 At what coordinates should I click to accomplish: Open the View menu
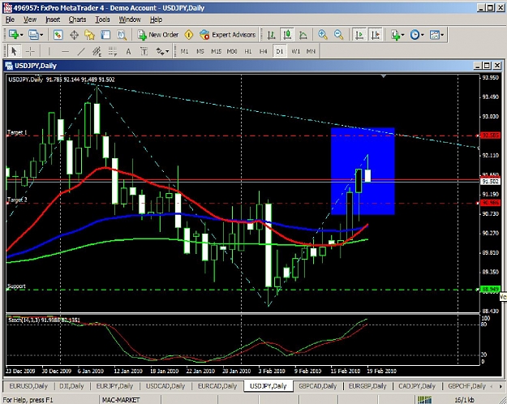[x=30, y=19]
